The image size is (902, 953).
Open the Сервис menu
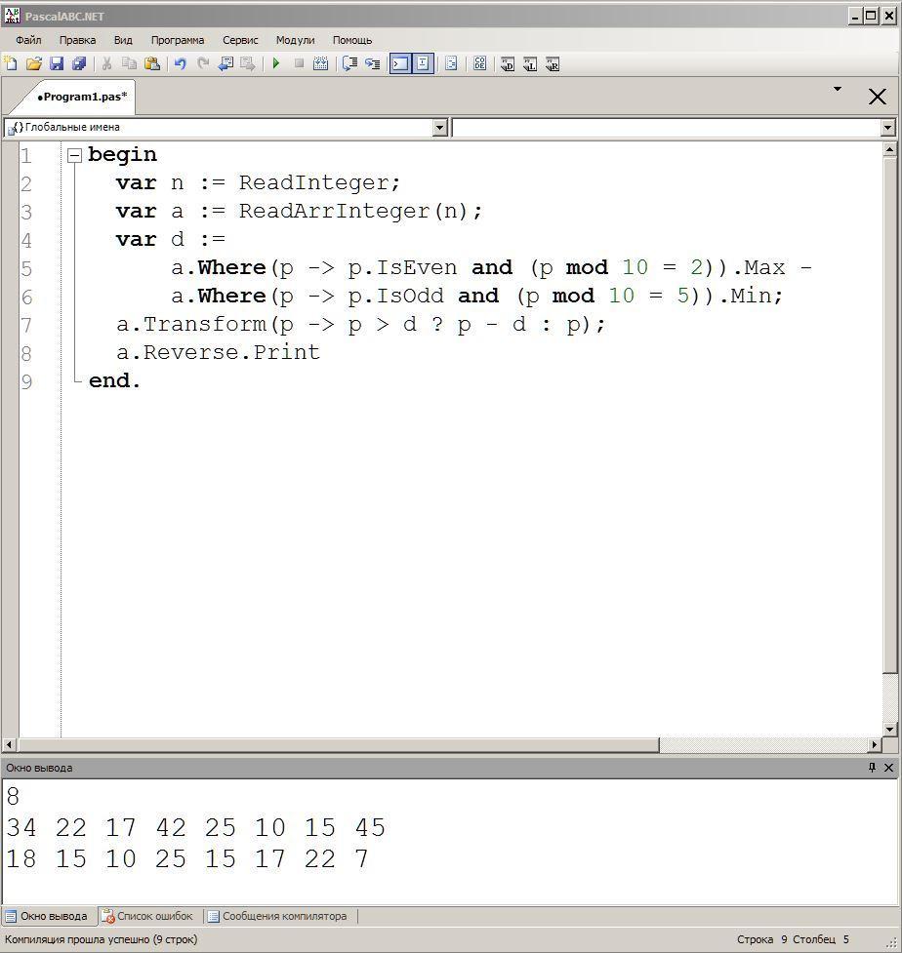[x=240, y=40]
